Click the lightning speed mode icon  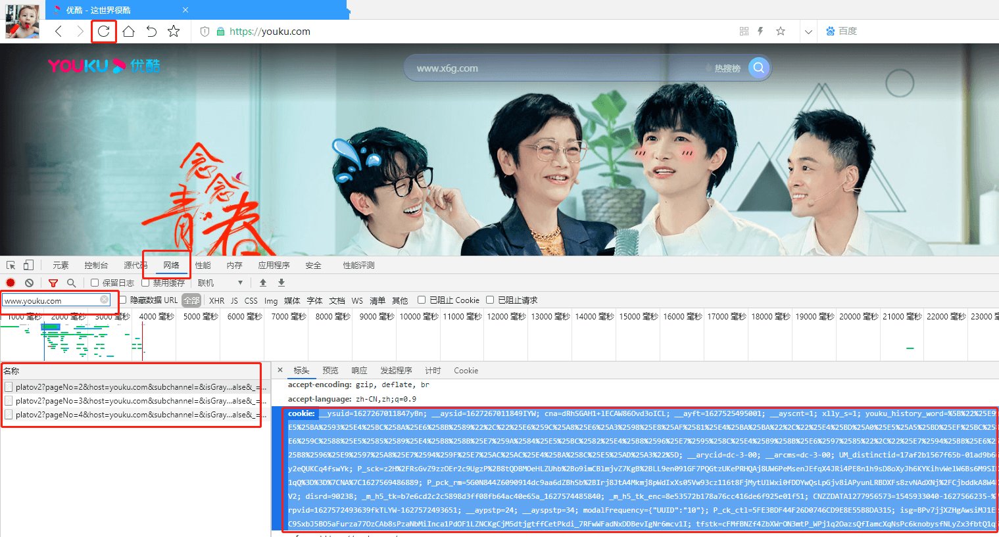[x=760, y=31]
